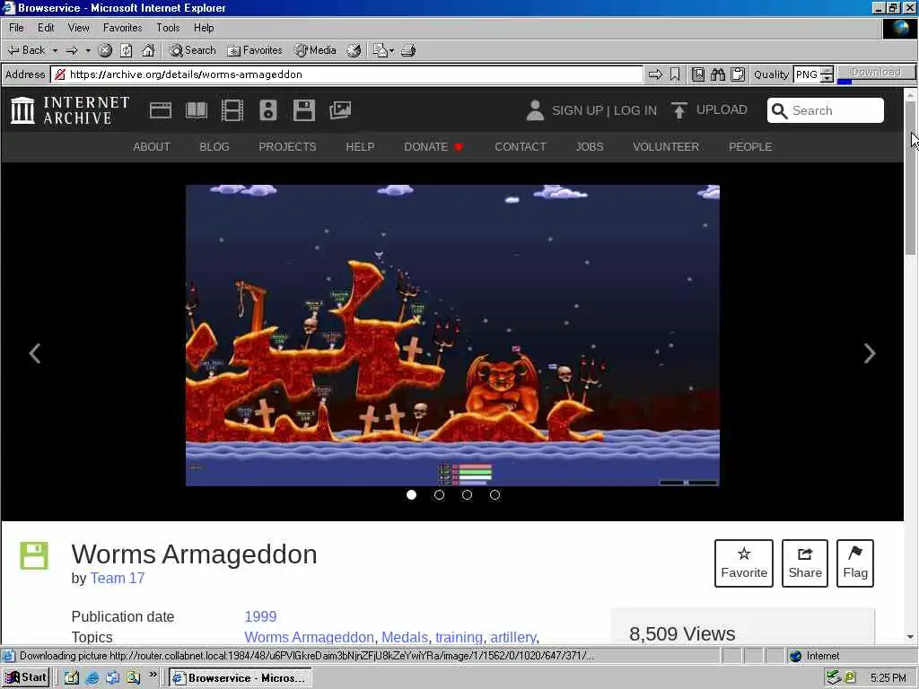The image size is (919, 689).
Task: Open the CONTACT nav link
Action: pos(520,146)
